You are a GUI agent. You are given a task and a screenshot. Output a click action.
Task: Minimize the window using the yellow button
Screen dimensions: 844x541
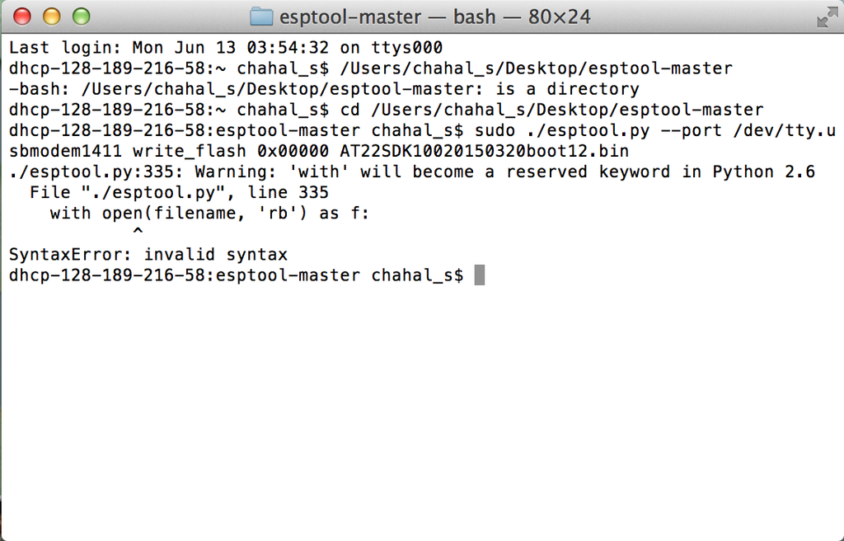pos(51,16)
